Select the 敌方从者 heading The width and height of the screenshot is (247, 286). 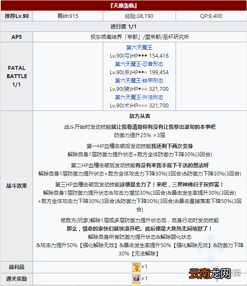click(140, 116)
